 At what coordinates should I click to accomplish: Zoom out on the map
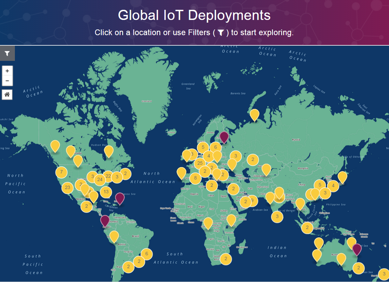[7, 81]
